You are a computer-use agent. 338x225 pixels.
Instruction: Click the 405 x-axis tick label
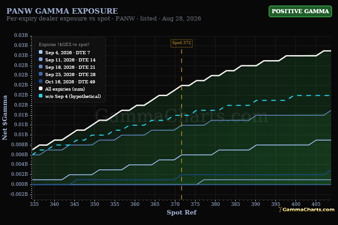click(316, 204)
